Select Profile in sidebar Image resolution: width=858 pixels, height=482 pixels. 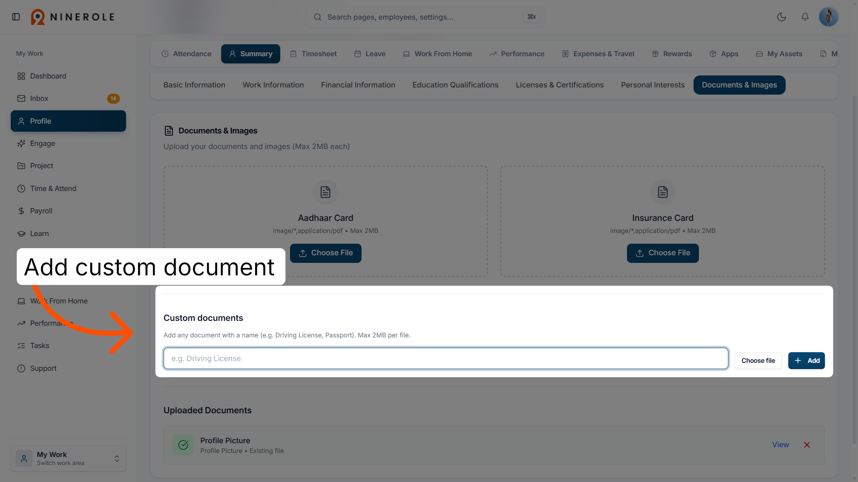coord(68,121)
